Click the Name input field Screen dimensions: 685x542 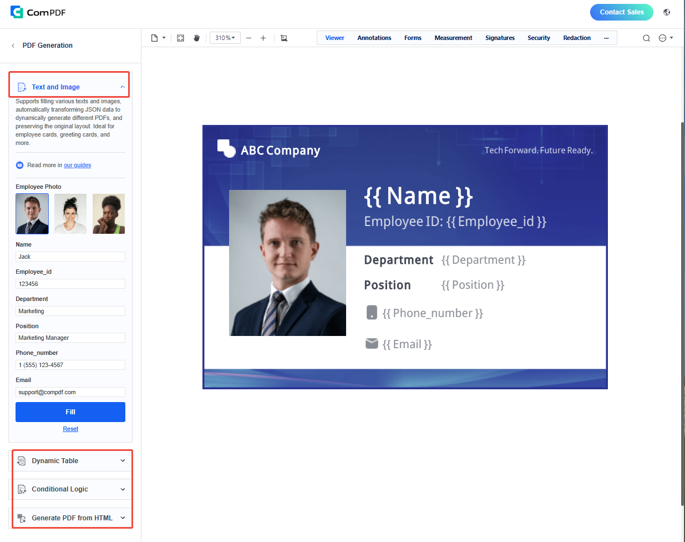coord(70,257)
